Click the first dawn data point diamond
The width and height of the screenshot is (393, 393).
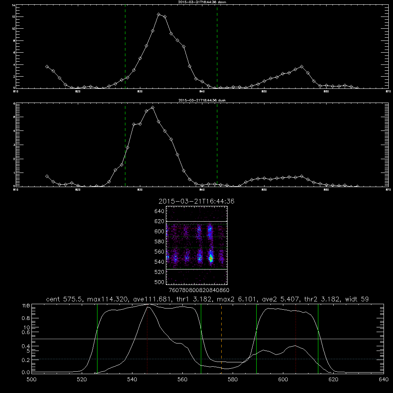[47, 67]
